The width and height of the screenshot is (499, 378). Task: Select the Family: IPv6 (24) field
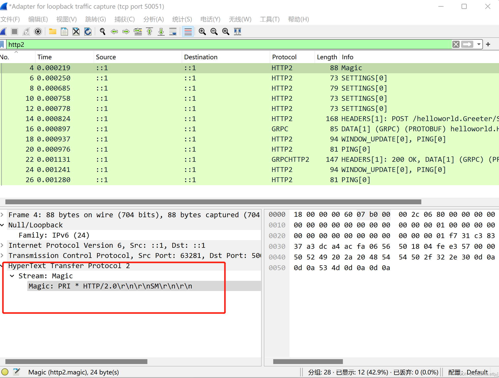pyautogui.click(x=54, y=235)
